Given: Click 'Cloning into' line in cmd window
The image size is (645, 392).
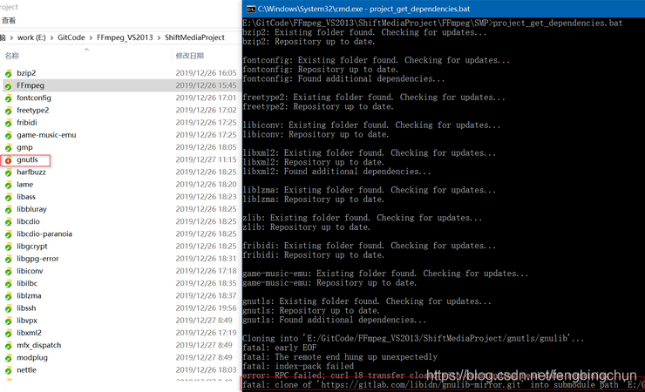Looking at the screenshot, I should pos(413,339).
